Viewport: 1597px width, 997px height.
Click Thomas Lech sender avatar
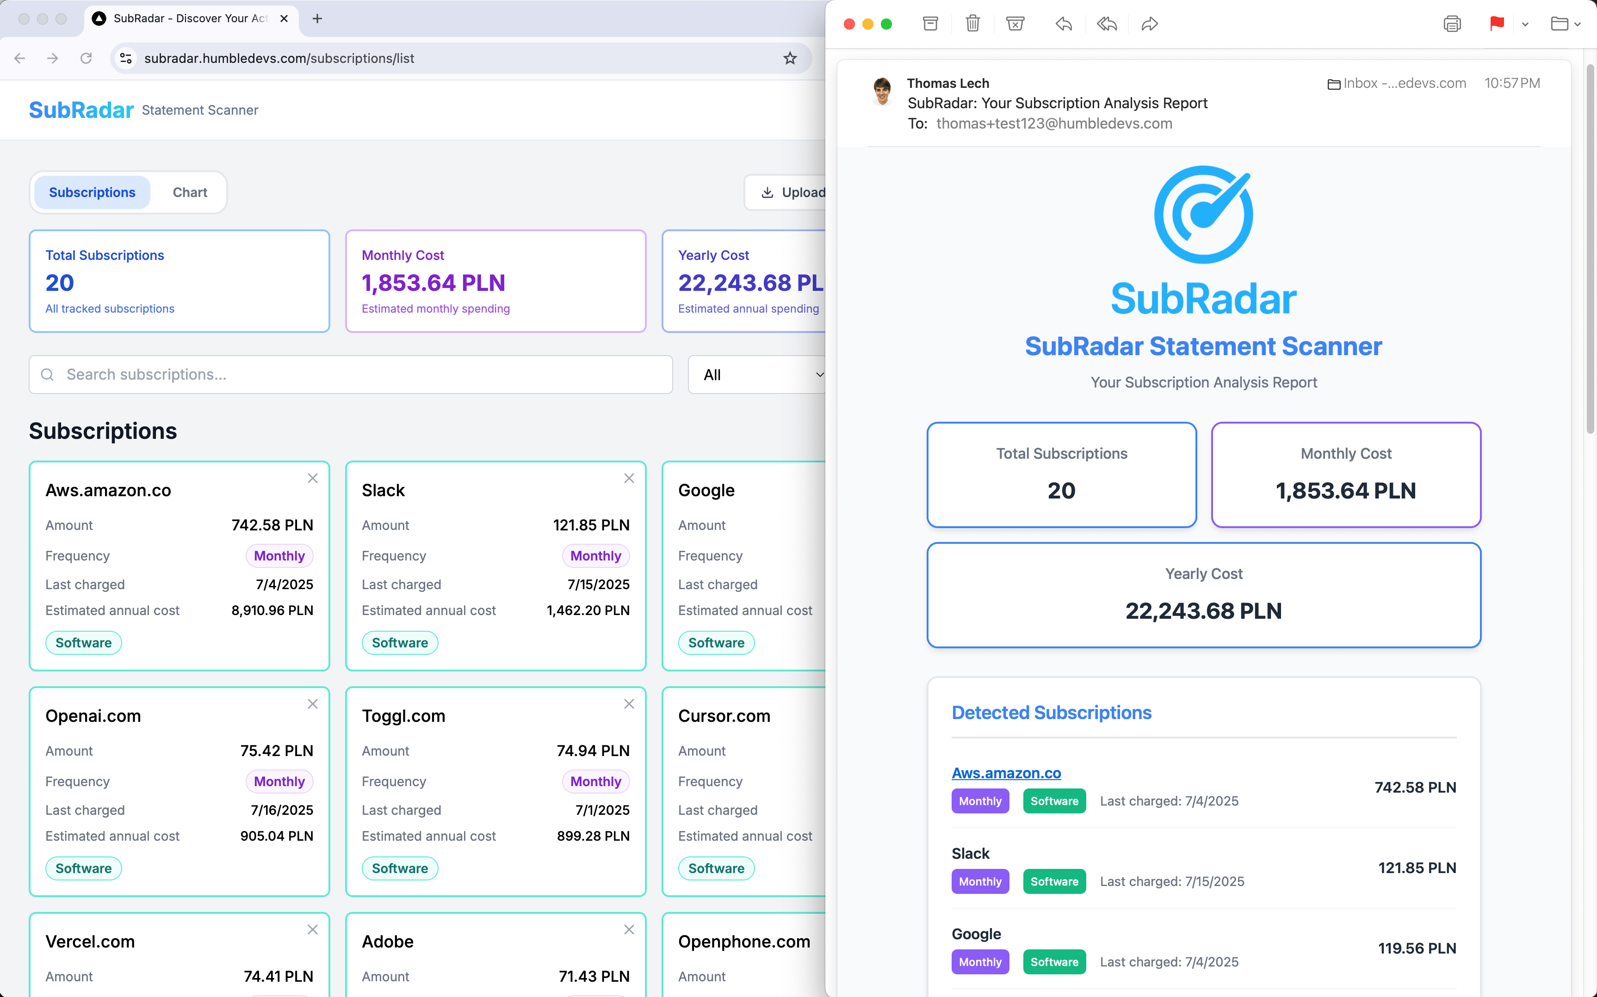pyautogui.click(x=882, y=92)
